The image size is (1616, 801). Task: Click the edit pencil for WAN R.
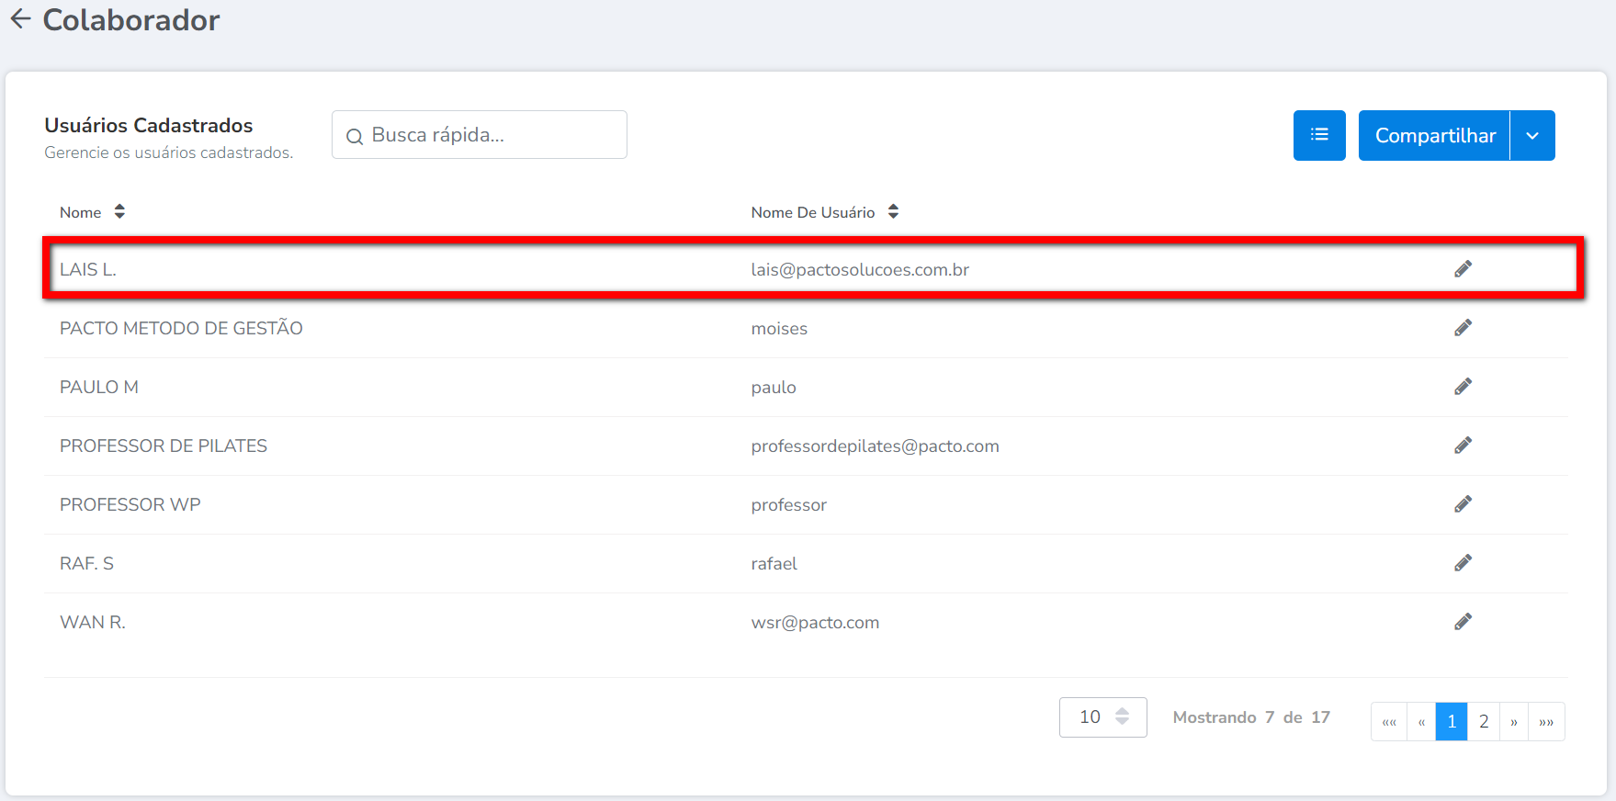1463,622
